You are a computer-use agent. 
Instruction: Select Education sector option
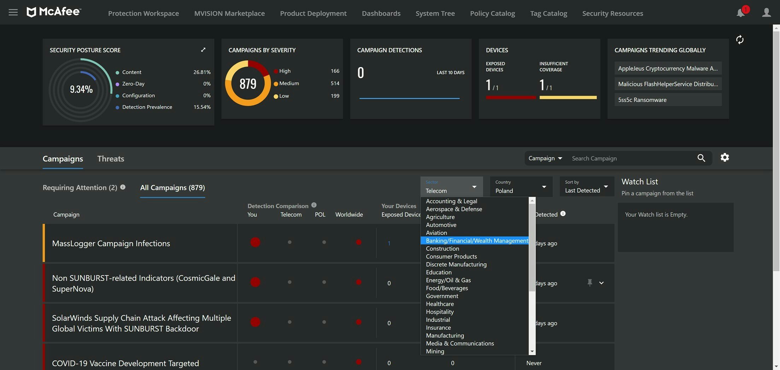(474, 272)
